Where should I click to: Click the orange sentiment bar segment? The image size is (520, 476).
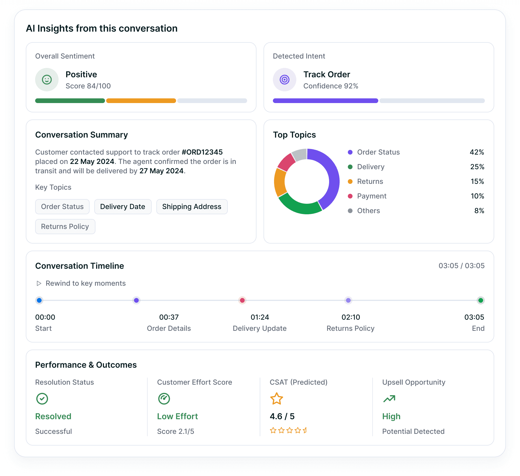tap(141, 101)
